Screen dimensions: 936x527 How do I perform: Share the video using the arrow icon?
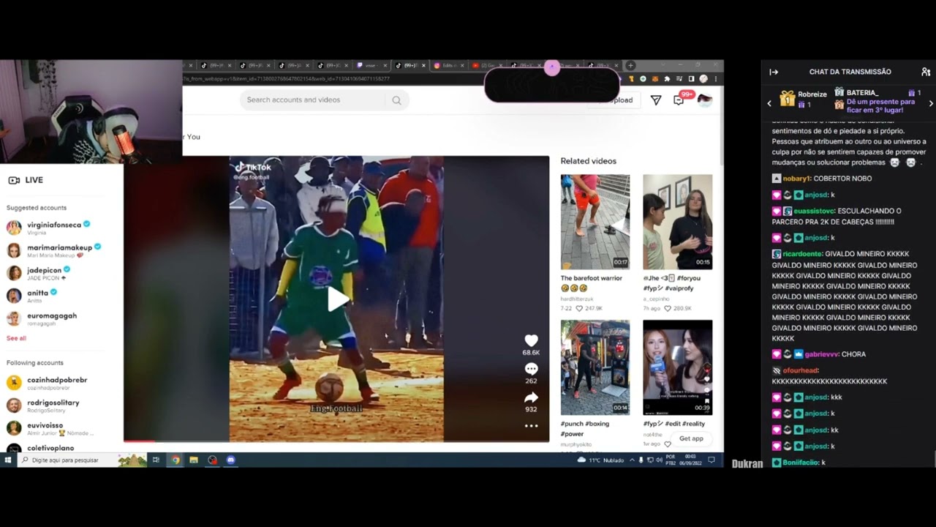pos(532,397)
